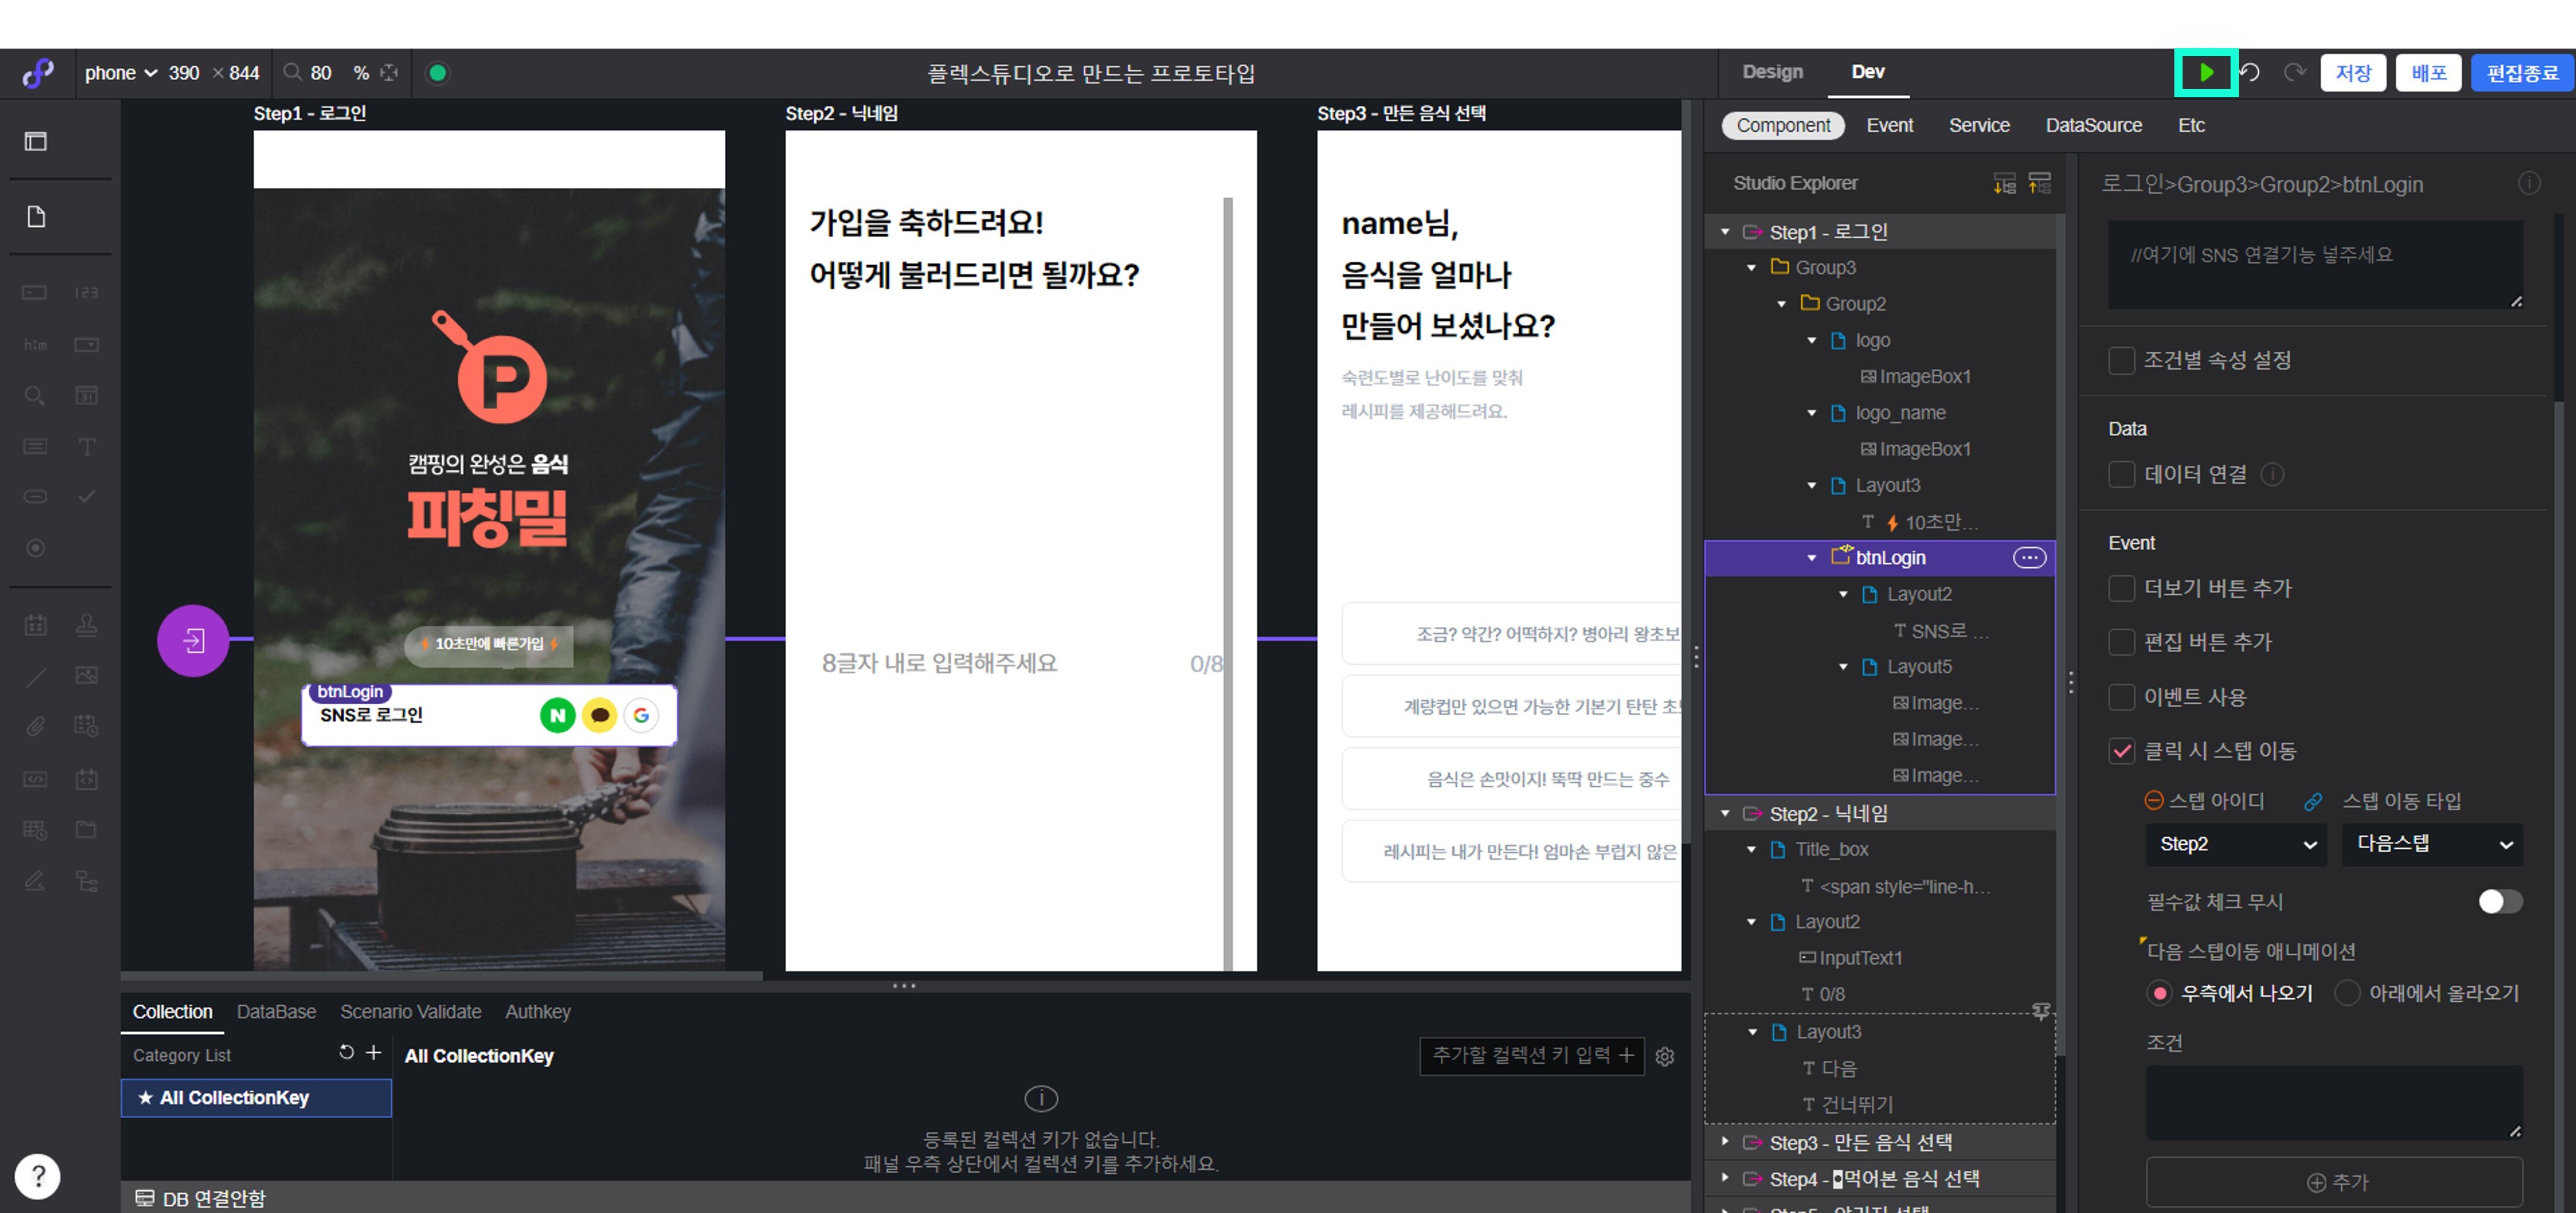Click the redo arrow icon

[x=2295, y=72]
